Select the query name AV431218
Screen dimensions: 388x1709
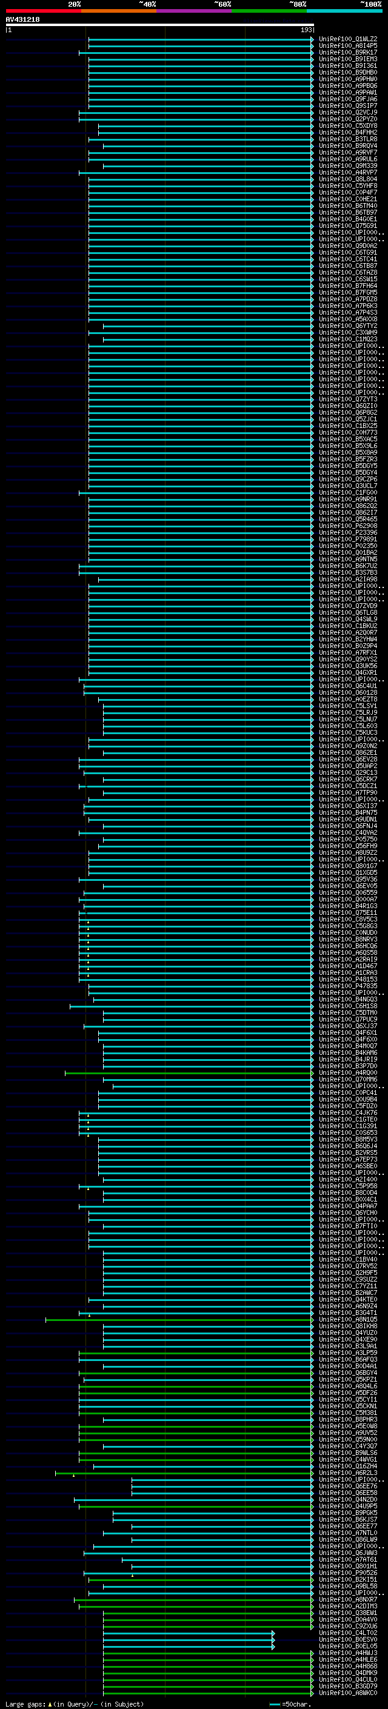(x=22, y=20)
